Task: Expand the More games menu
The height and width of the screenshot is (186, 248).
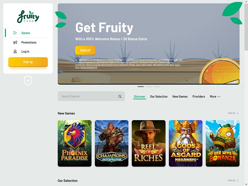Action: [215, 96]
